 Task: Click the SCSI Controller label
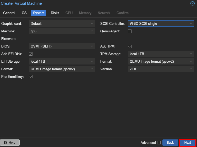(113, 23)
